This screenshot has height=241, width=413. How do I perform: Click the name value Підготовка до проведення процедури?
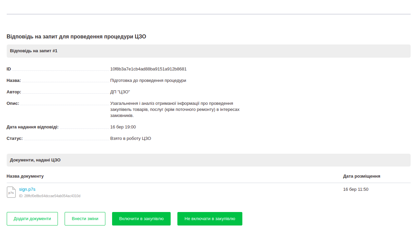point(148,81)
